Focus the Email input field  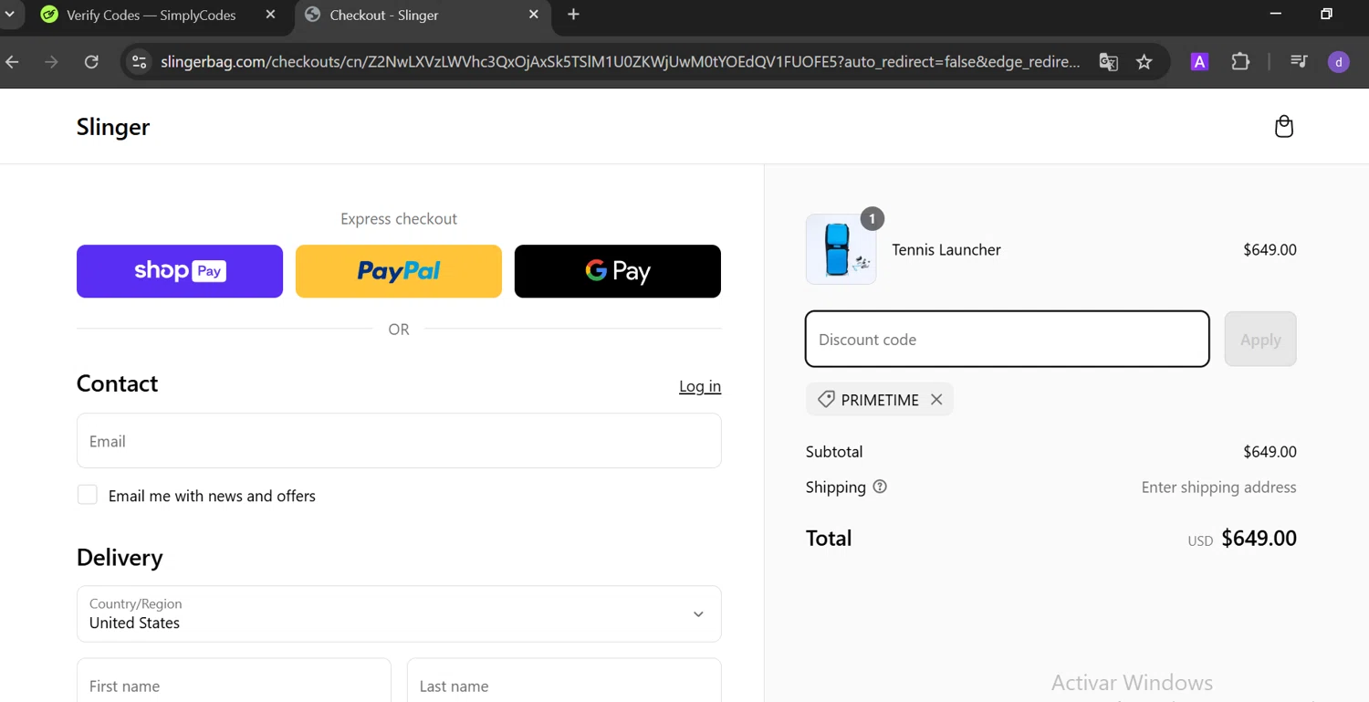399,441
